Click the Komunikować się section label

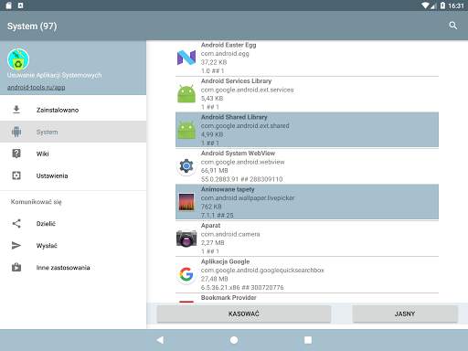pos(37,202)
